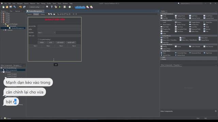
Task: Click the Profile Project toolbar icon
Action: (70, 7)
